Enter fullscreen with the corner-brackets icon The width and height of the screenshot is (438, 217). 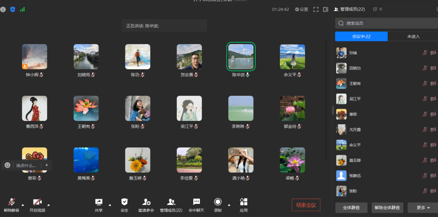[x=316, y=10]
